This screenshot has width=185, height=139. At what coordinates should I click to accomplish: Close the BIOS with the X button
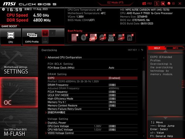(x=180, y=3)
